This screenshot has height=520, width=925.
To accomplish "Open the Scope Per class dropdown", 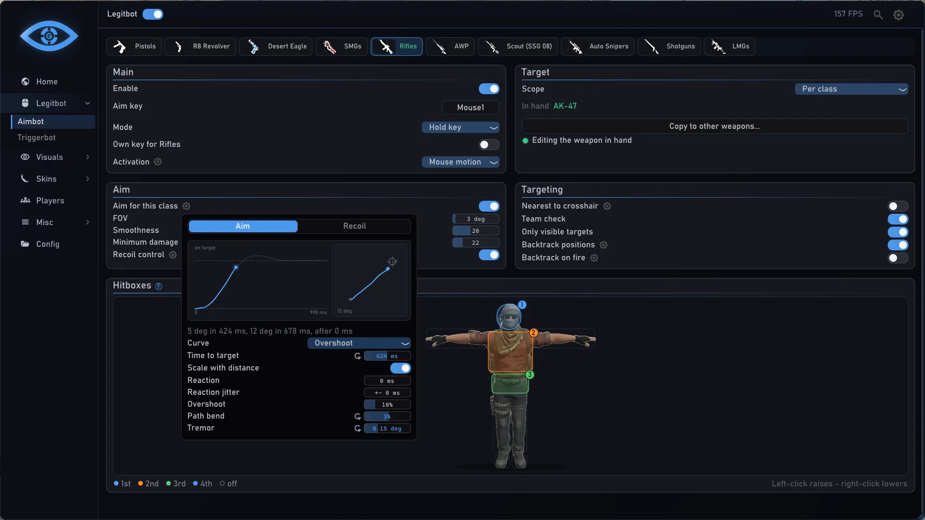I will [851, 89].
